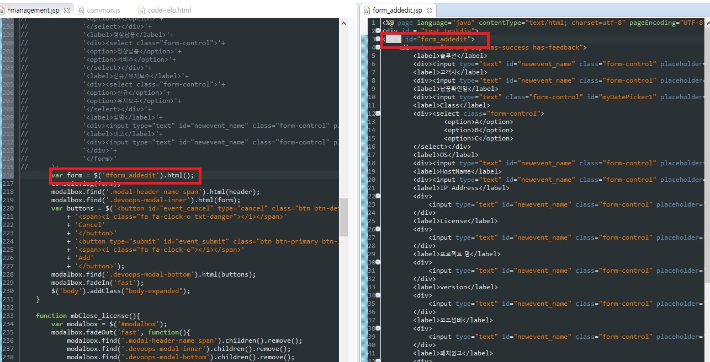710x362 pixels.
Task: Click the <label>OS</label> line
Action: [x=446, y=155]
